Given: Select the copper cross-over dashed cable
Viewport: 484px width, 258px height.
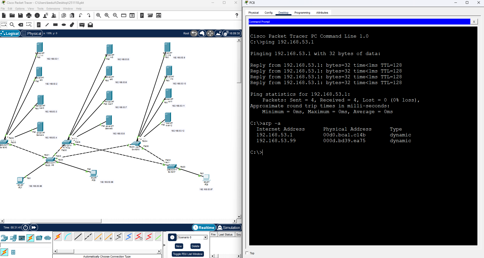Looking at the screenshot, I should pos(88,237).
